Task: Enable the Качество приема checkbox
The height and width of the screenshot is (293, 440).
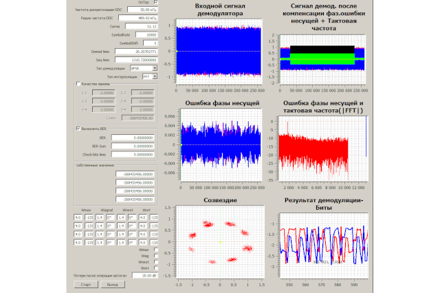Action: click(x=78, y=83)
